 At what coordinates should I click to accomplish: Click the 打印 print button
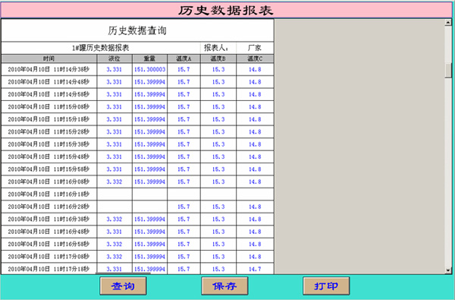326,286
